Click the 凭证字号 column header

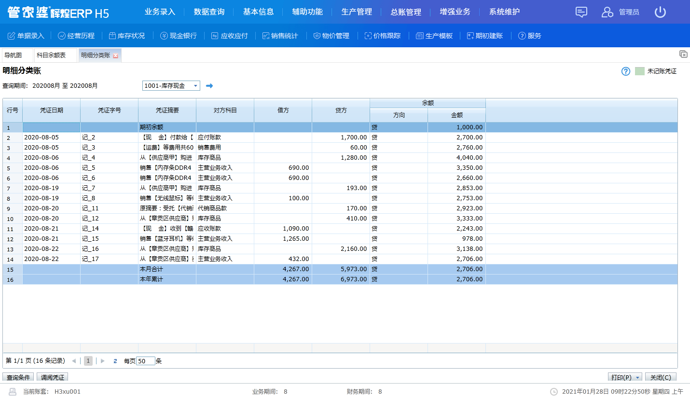click(x=110, y=110)
